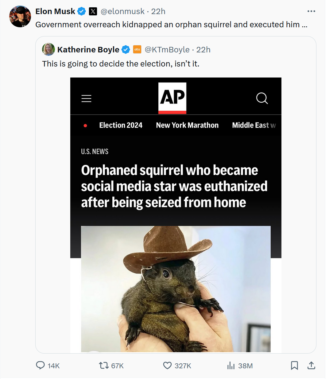Viewport: 329px width, 379px height.
Task: Open the view analytics bar chart icon
Action: point(231,365)
